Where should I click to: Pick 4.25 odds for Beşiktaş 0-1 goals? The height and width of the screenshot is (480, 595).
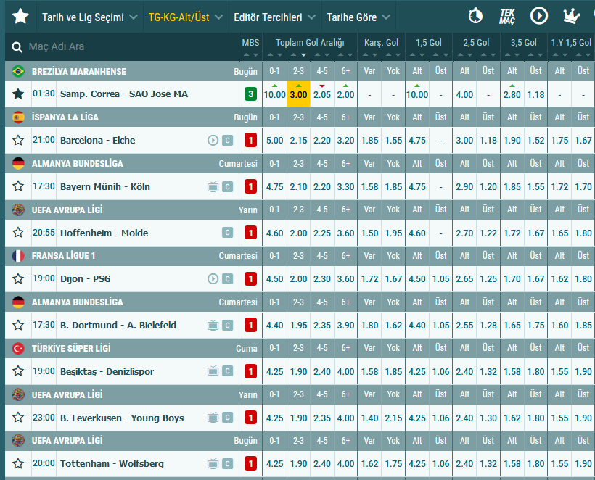[274, 371]
